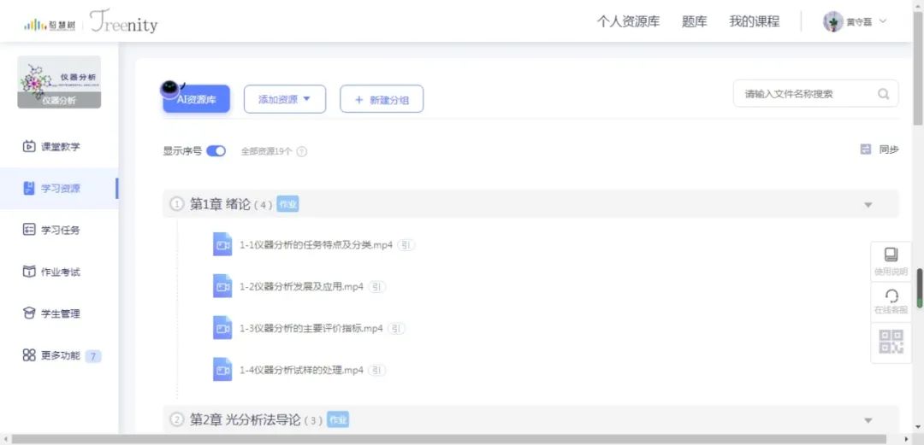Click video icon for 1-2仪器分析发展及应用.mp4
The height and width of the screenshot is (445, 924).
[x=222, y=286]
